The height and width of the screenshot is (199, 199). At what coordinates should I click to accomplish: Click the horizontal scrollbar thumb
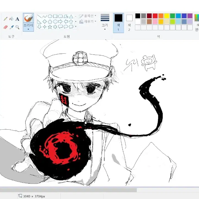pos(69,190)
